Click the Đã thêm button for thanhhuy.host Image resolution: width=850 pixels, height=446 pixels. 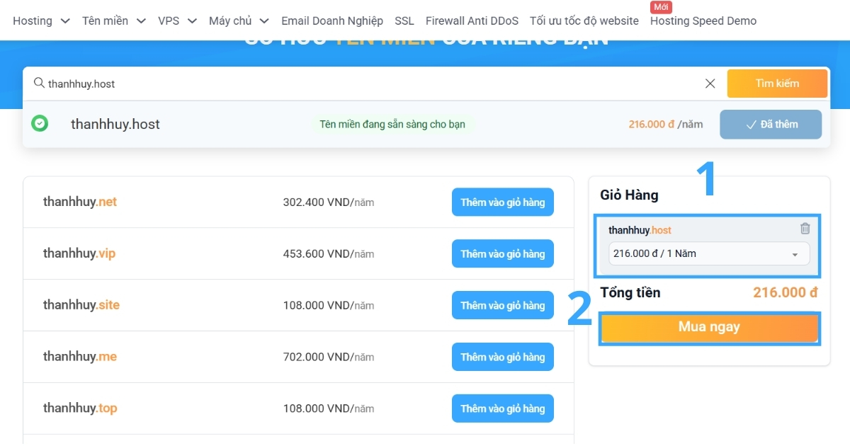coord(771,123)
